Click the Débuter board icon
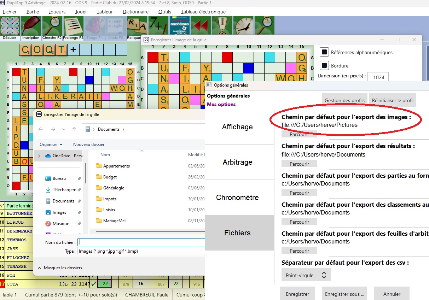This screenshot has width=429, height=300. pos(10,26)
